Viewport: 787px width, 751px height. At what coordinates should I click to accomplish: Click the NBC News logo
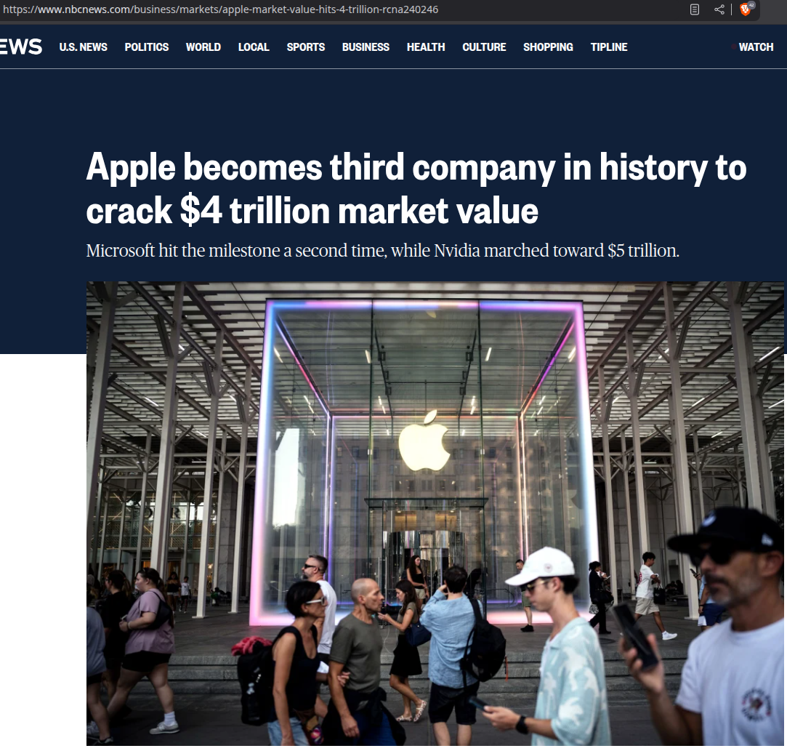(x=20, y=47)
